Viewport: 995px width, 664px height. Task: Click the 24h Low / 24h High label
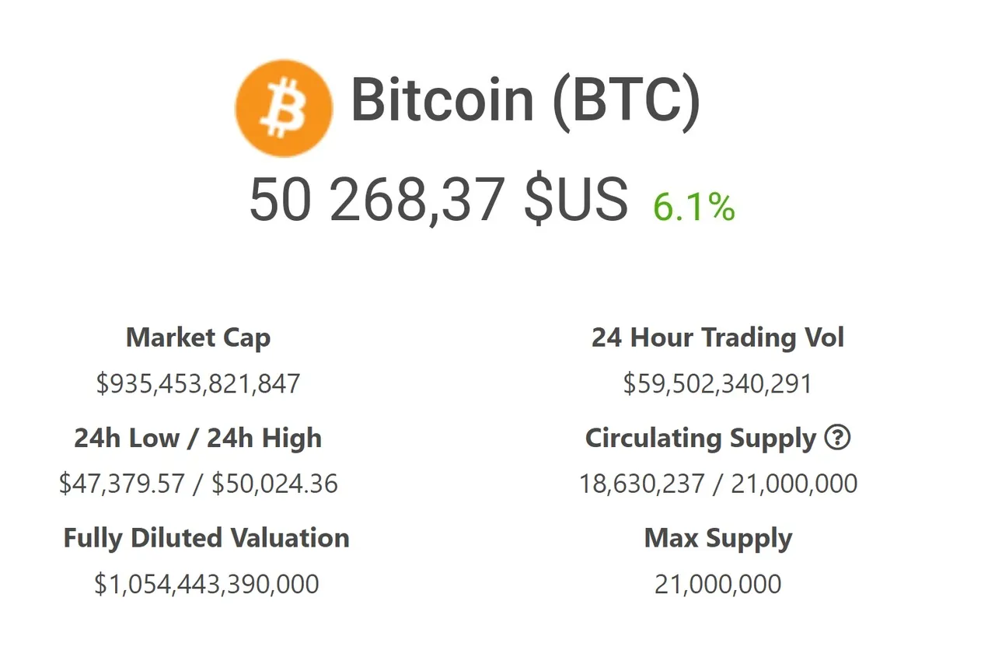(x=198, y=439)
